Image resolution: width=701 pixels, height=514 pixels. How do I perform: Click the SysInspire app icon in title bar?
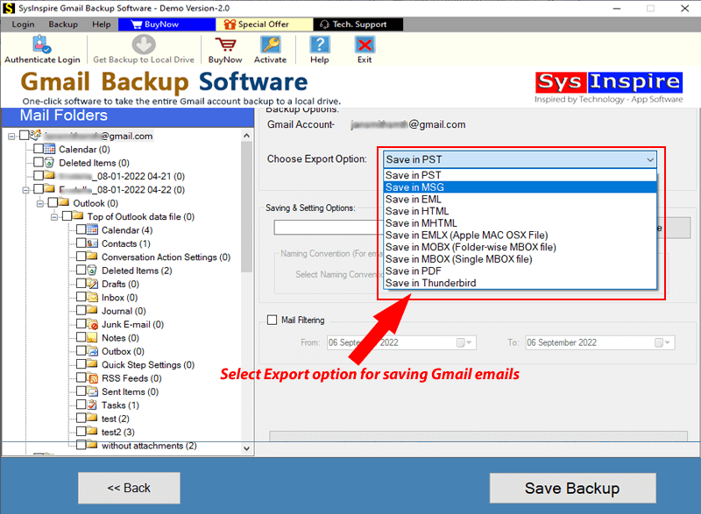coord(9,8)
